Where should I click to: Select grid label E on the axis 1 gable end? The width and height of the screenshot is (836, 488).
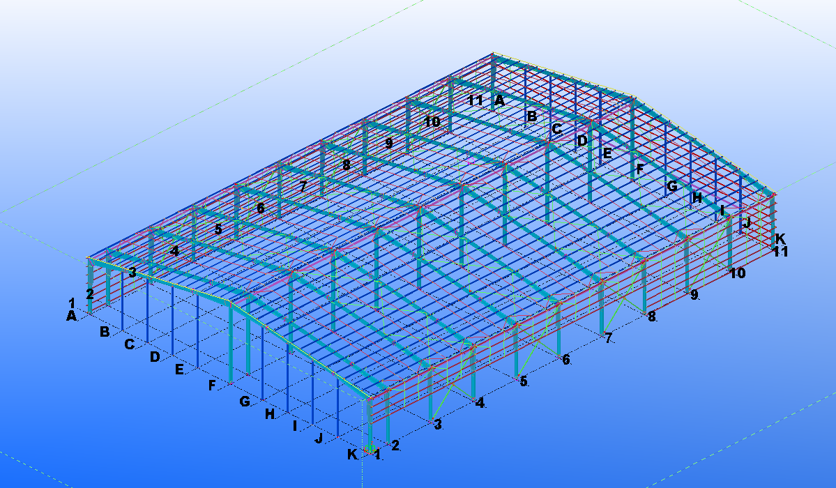click(179, 369)
